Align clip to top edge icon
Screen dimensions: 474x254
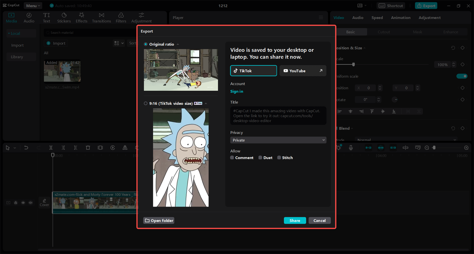pyautogui.click(x=372, y=111)
